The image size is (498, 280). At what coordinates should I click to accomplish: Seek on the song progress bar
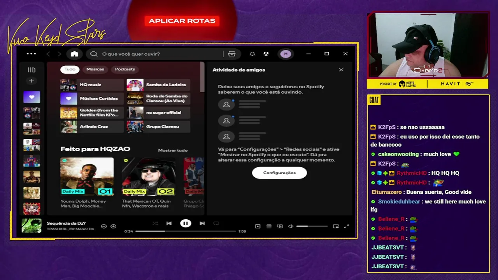pyautogui.click(x=186, y=231)
